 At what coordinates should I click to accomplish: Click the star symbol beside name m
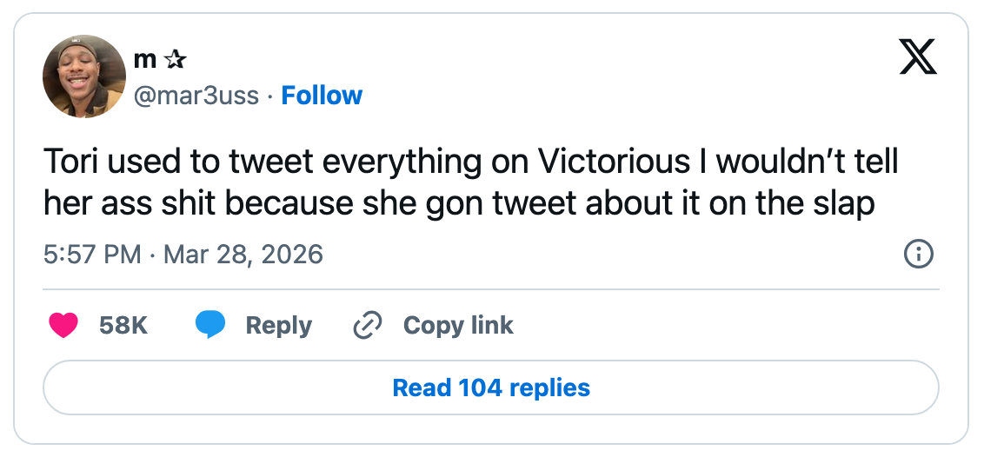(x=175, y=60)
